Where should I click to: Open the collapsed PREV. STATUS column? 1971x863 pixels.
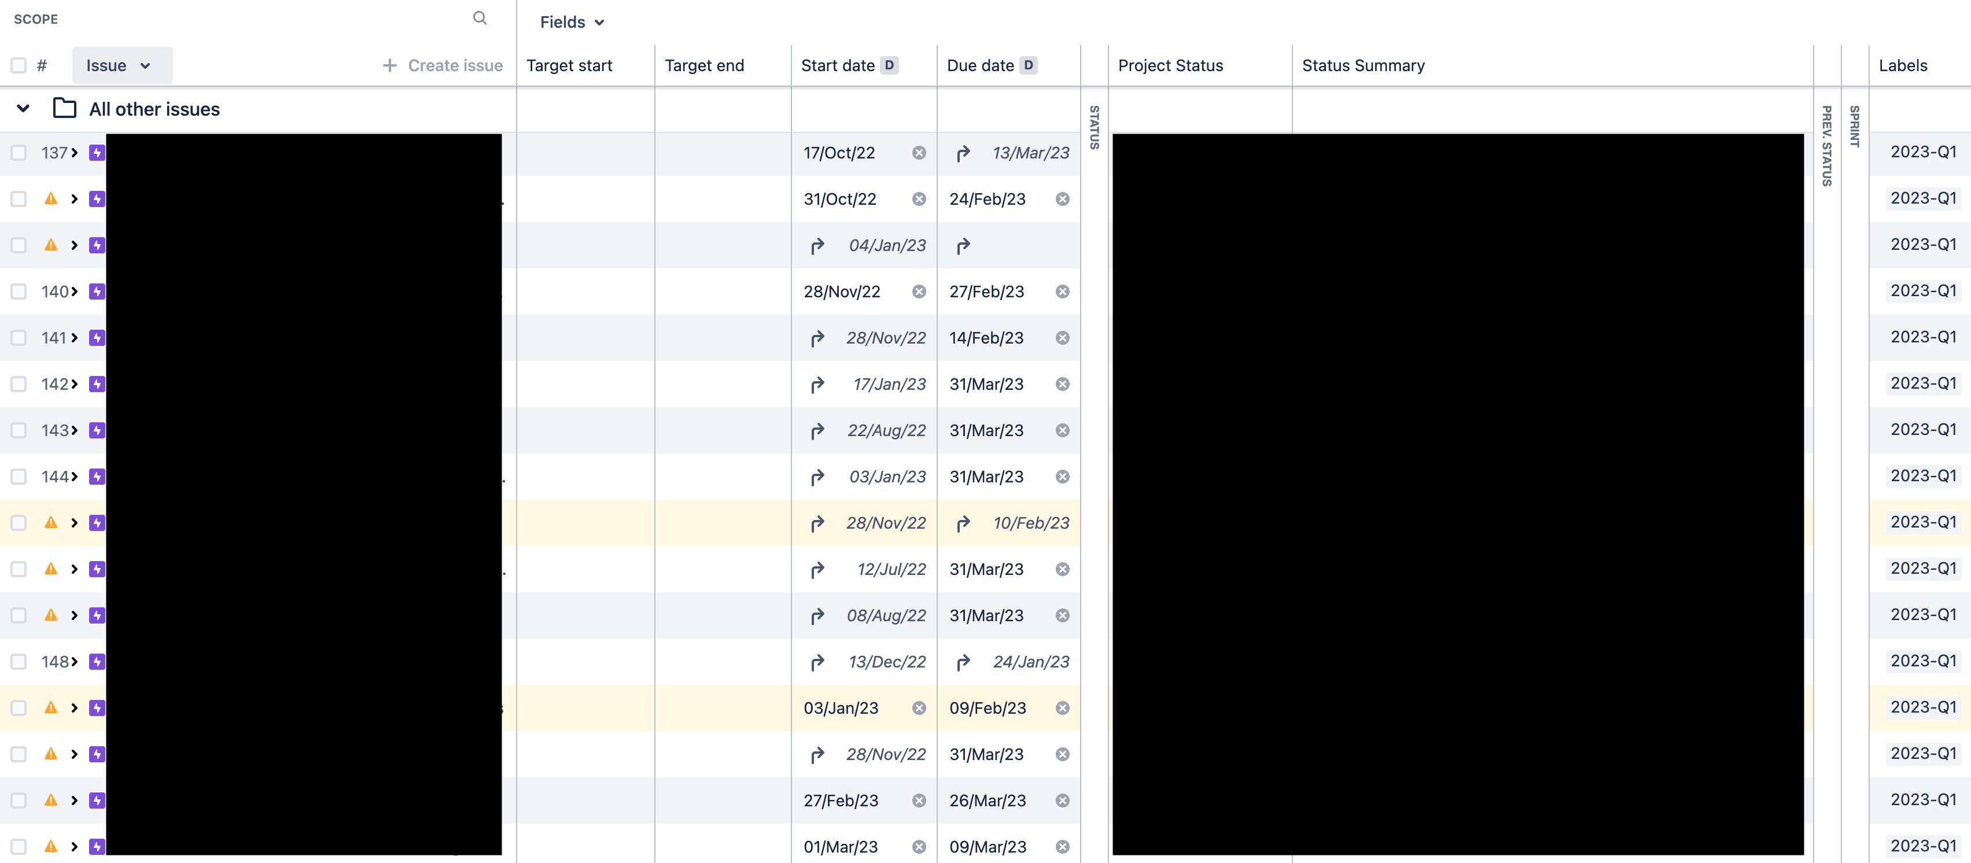pyautogui.click(x=1826, y=145)
